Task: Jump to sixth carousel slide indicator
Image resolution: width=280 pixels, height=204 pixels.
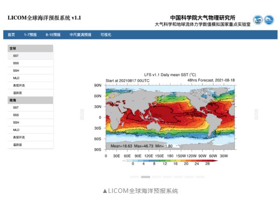Action: 189,177
